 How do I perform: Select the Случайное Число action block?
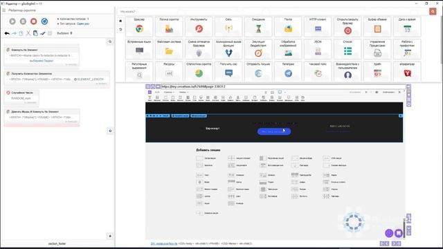coord(21,97)
